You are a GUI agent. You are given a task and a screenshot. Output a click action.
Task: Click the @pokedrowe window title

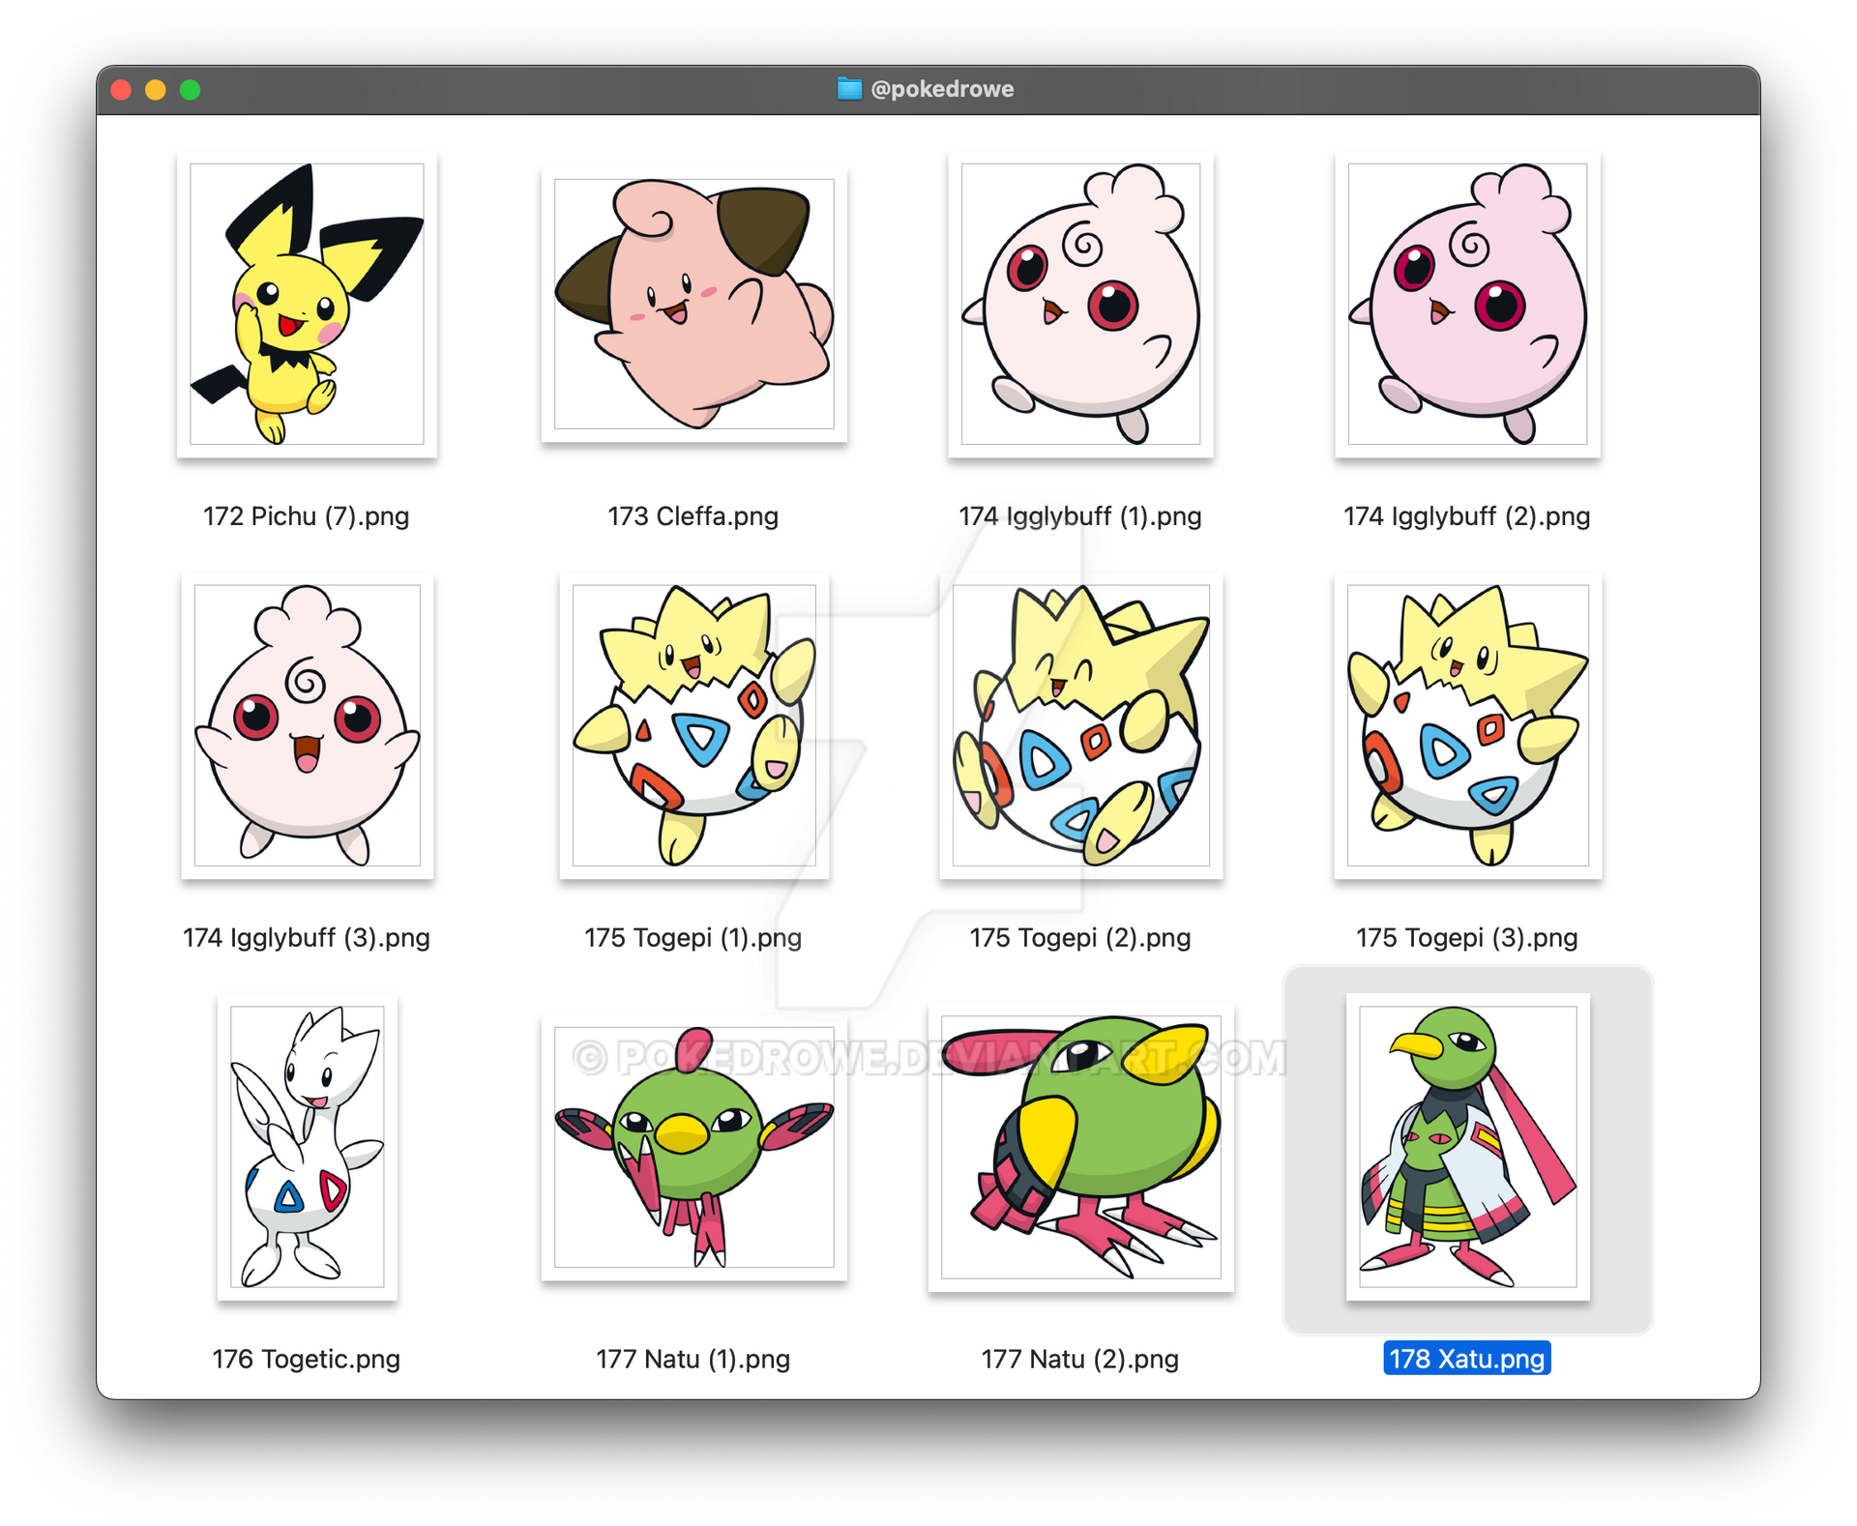(942, 89)
